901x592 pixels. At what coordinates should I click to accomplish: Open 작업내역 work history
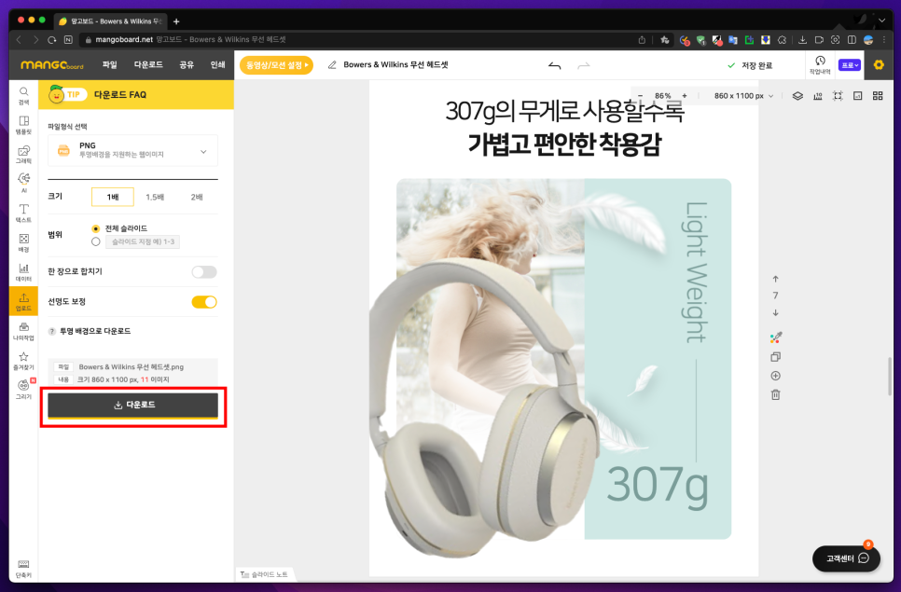(820, 65)
